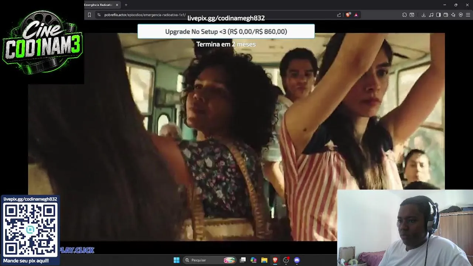Click the livepix QR code image
The image size is (473, 266).
pos(30,229)
